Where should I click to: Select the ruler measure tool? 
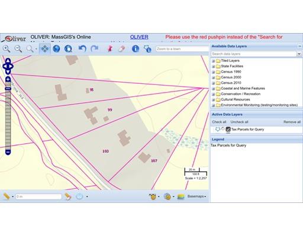[x=7, y=196]
